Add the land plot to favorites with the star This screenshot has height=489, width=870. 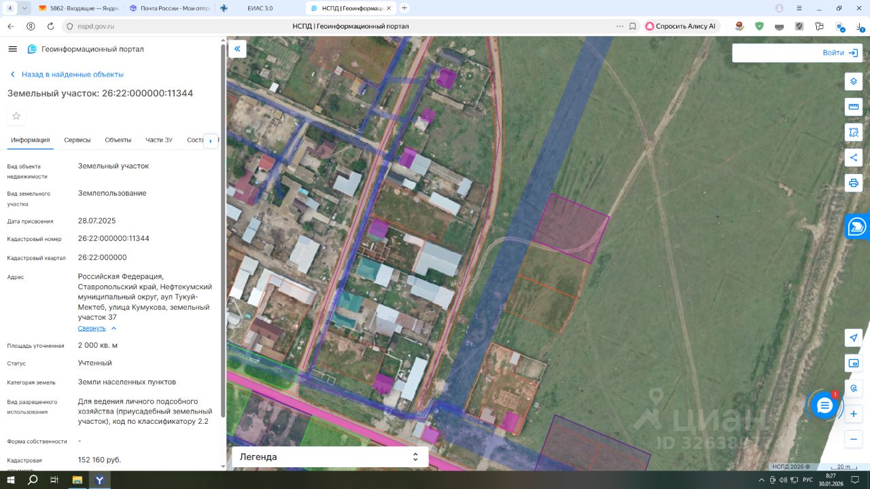(x=16, y=116)
